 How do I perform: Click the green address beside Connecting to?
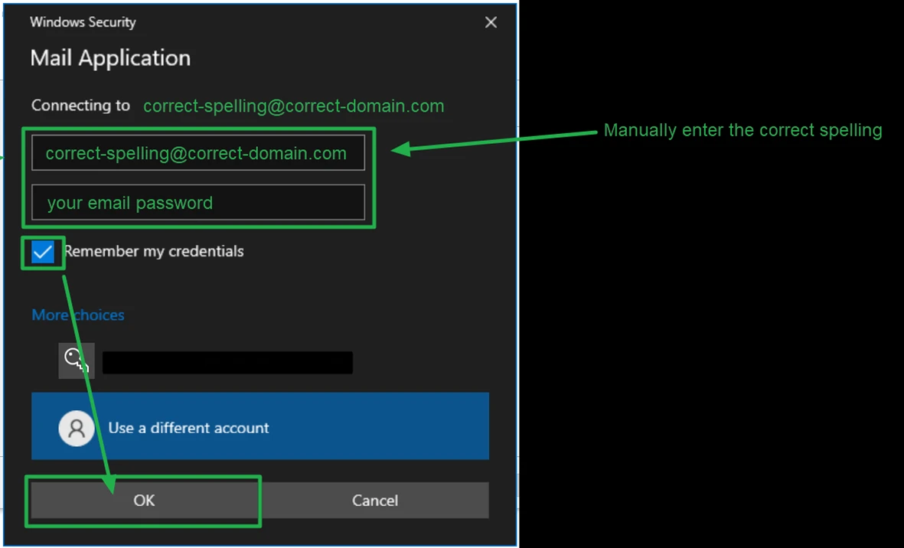point(293,106)
